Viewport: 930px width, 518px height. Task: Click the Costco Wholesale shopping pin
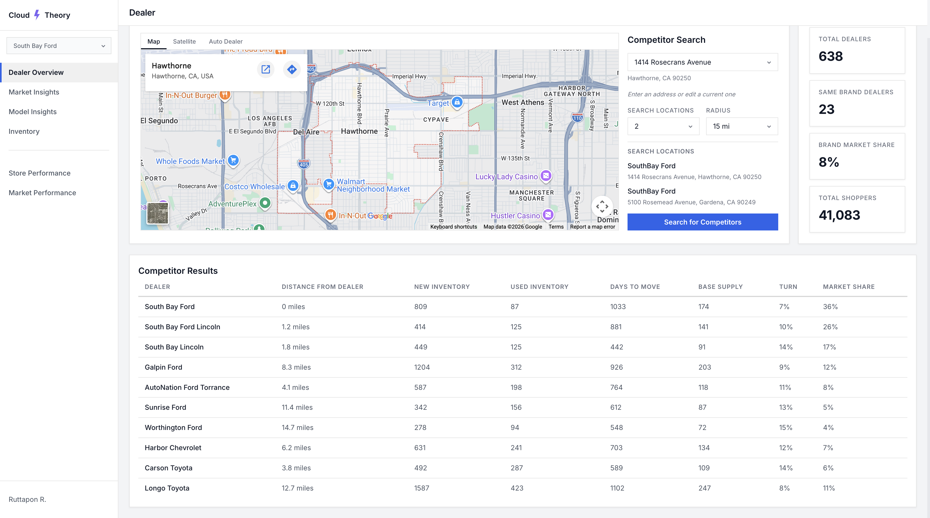coord(293,186)
